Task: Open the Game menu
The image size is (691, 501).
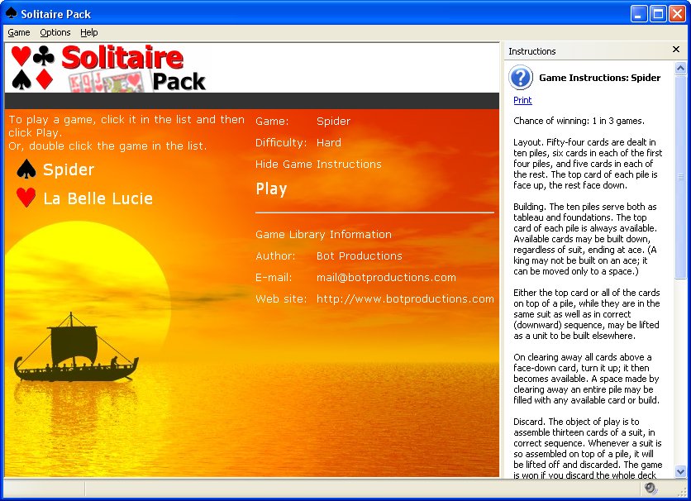Action: click(x=19, y=32)
